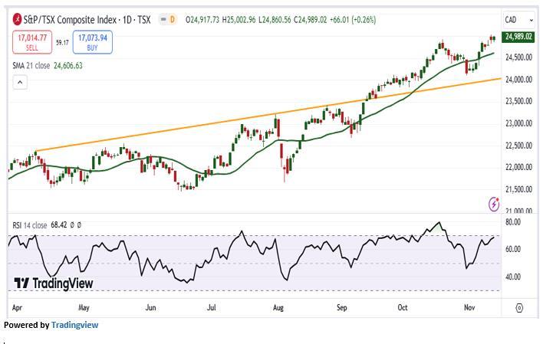Viewport: 543px width, 344px height.
Task: Click the orange trend line
Action: tap(230, 120)
